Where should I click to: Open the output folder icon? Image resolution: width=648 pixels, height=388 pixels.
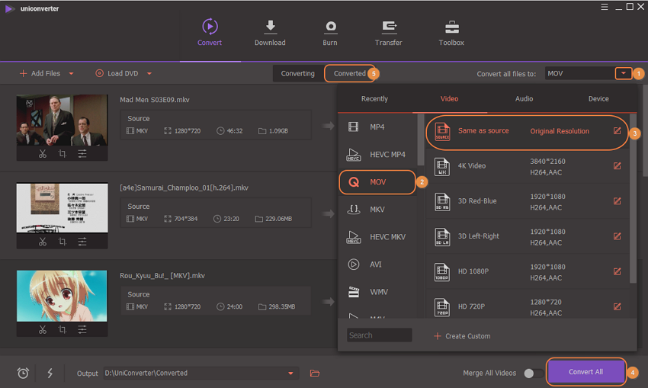click(315, 373)
